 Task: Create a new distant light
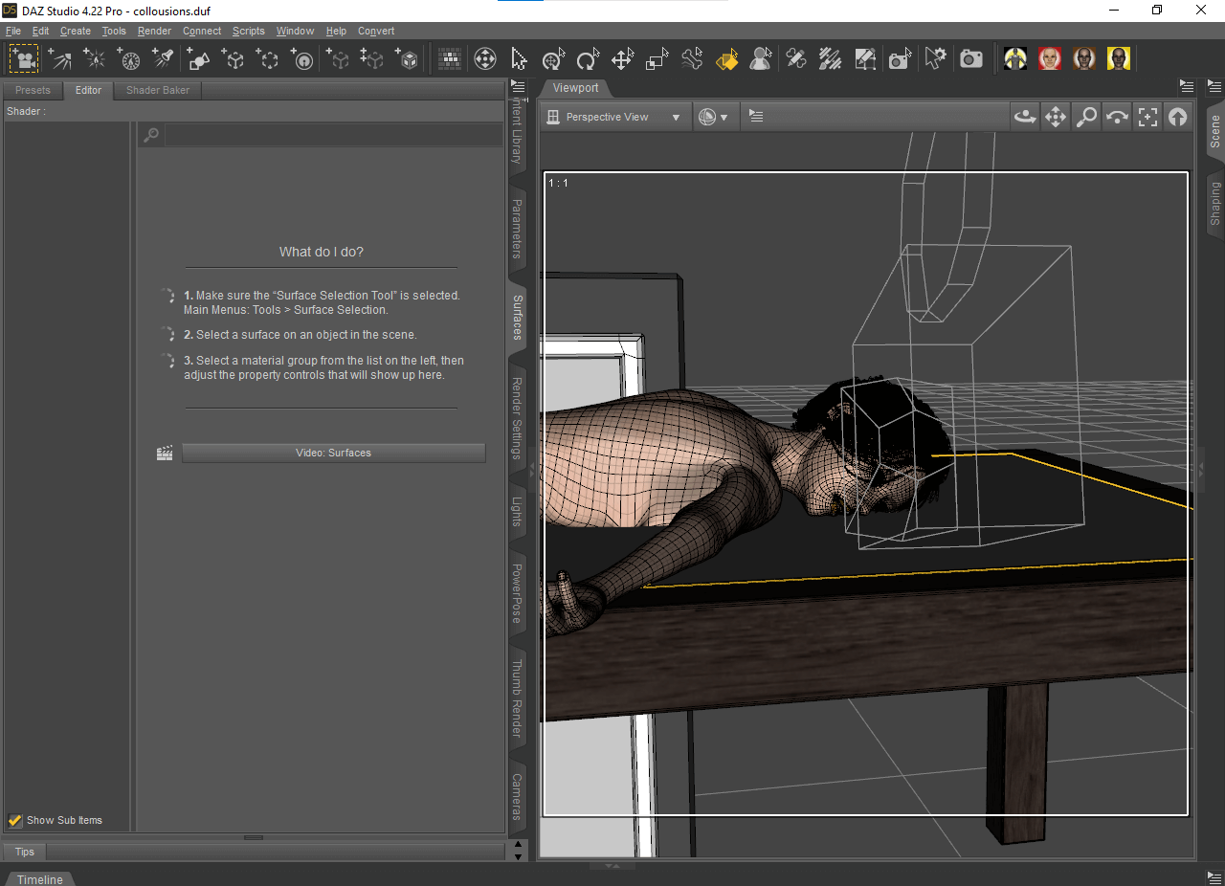coord(60,59)
